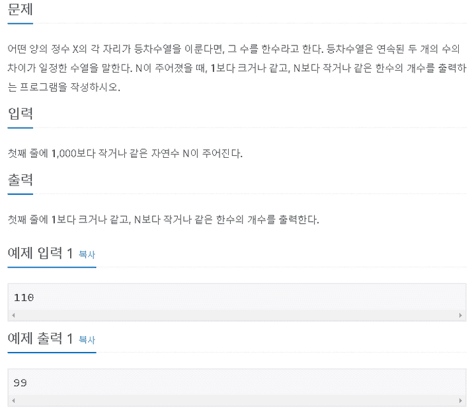This screenshot has width=476, height=420.
Task: Click left scroll arrow in 예제 출력 box
Action: [13, 401]
